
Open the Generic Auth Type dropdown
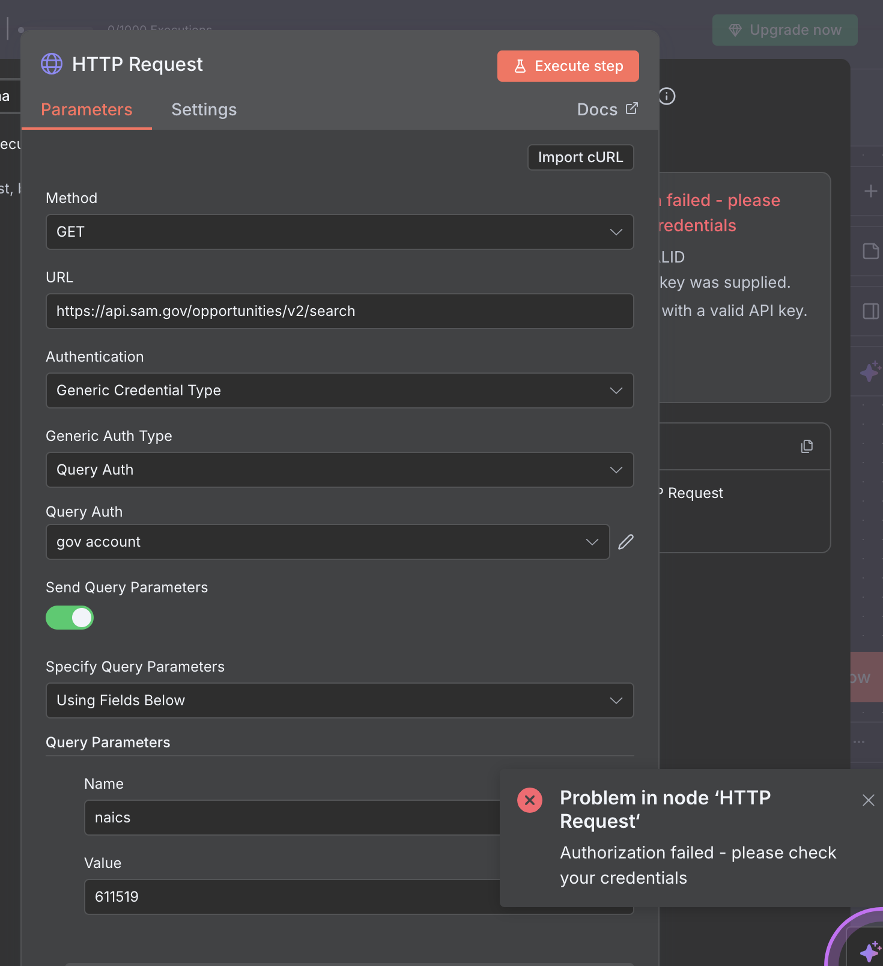(x=339, y=470)
